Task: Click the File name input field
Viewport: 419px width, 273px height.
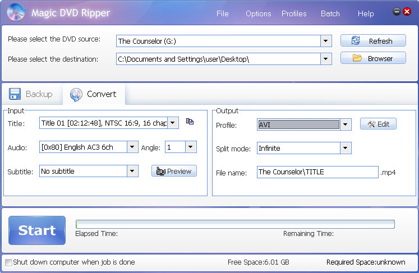Action: [x=317, y=172]
